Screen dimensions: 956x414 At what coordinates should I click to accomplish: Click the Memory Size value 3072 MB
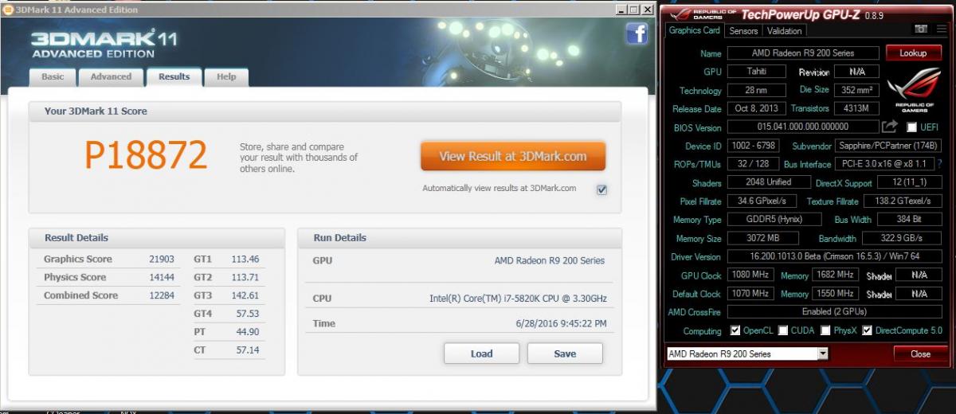tap(764, 238)
